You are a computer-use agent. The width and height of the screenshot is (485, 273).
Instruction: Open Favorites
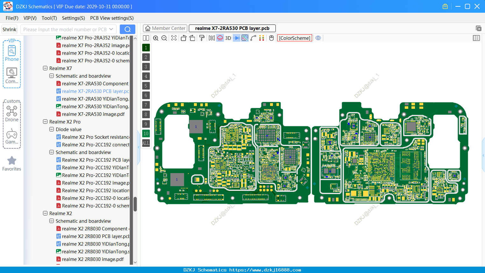[x=12, y=164]
